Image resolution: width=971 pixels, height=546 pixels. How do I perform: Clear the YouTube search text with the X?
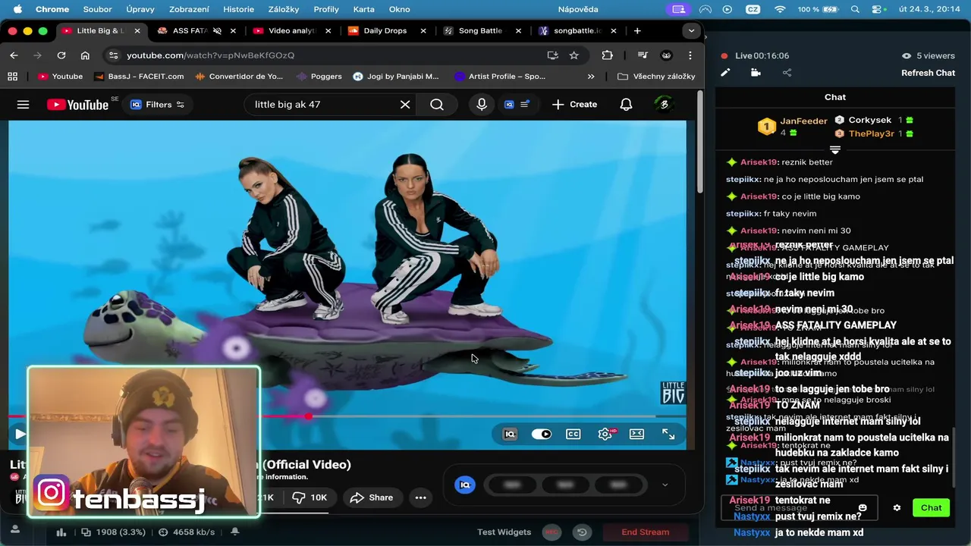point(405,105)
